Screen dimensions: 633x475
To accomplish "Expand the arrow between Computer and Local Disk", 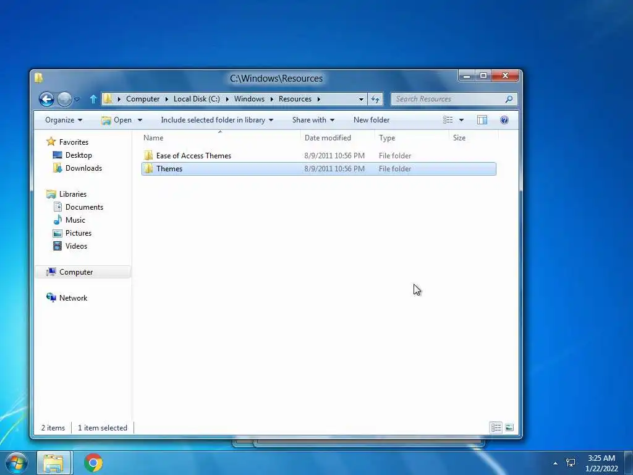I will (x=167, y=99).
